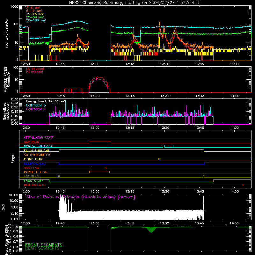The width and height of the screenshot is (255, 255).
Task: Click the particle rate hump peak at 13:00
Action: (98, 77)
